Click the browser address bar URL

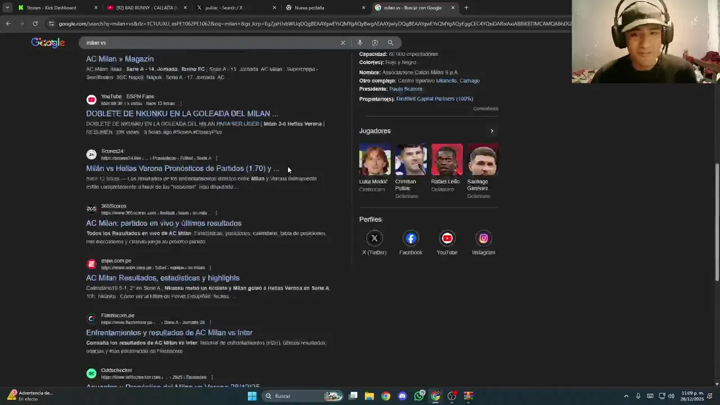[315, 24]
